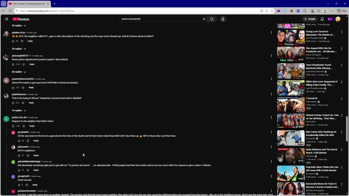The image size is (349, 196).
Task: Close 'The Murders of Natayla Morse' tab
Action: pos(48,4)
